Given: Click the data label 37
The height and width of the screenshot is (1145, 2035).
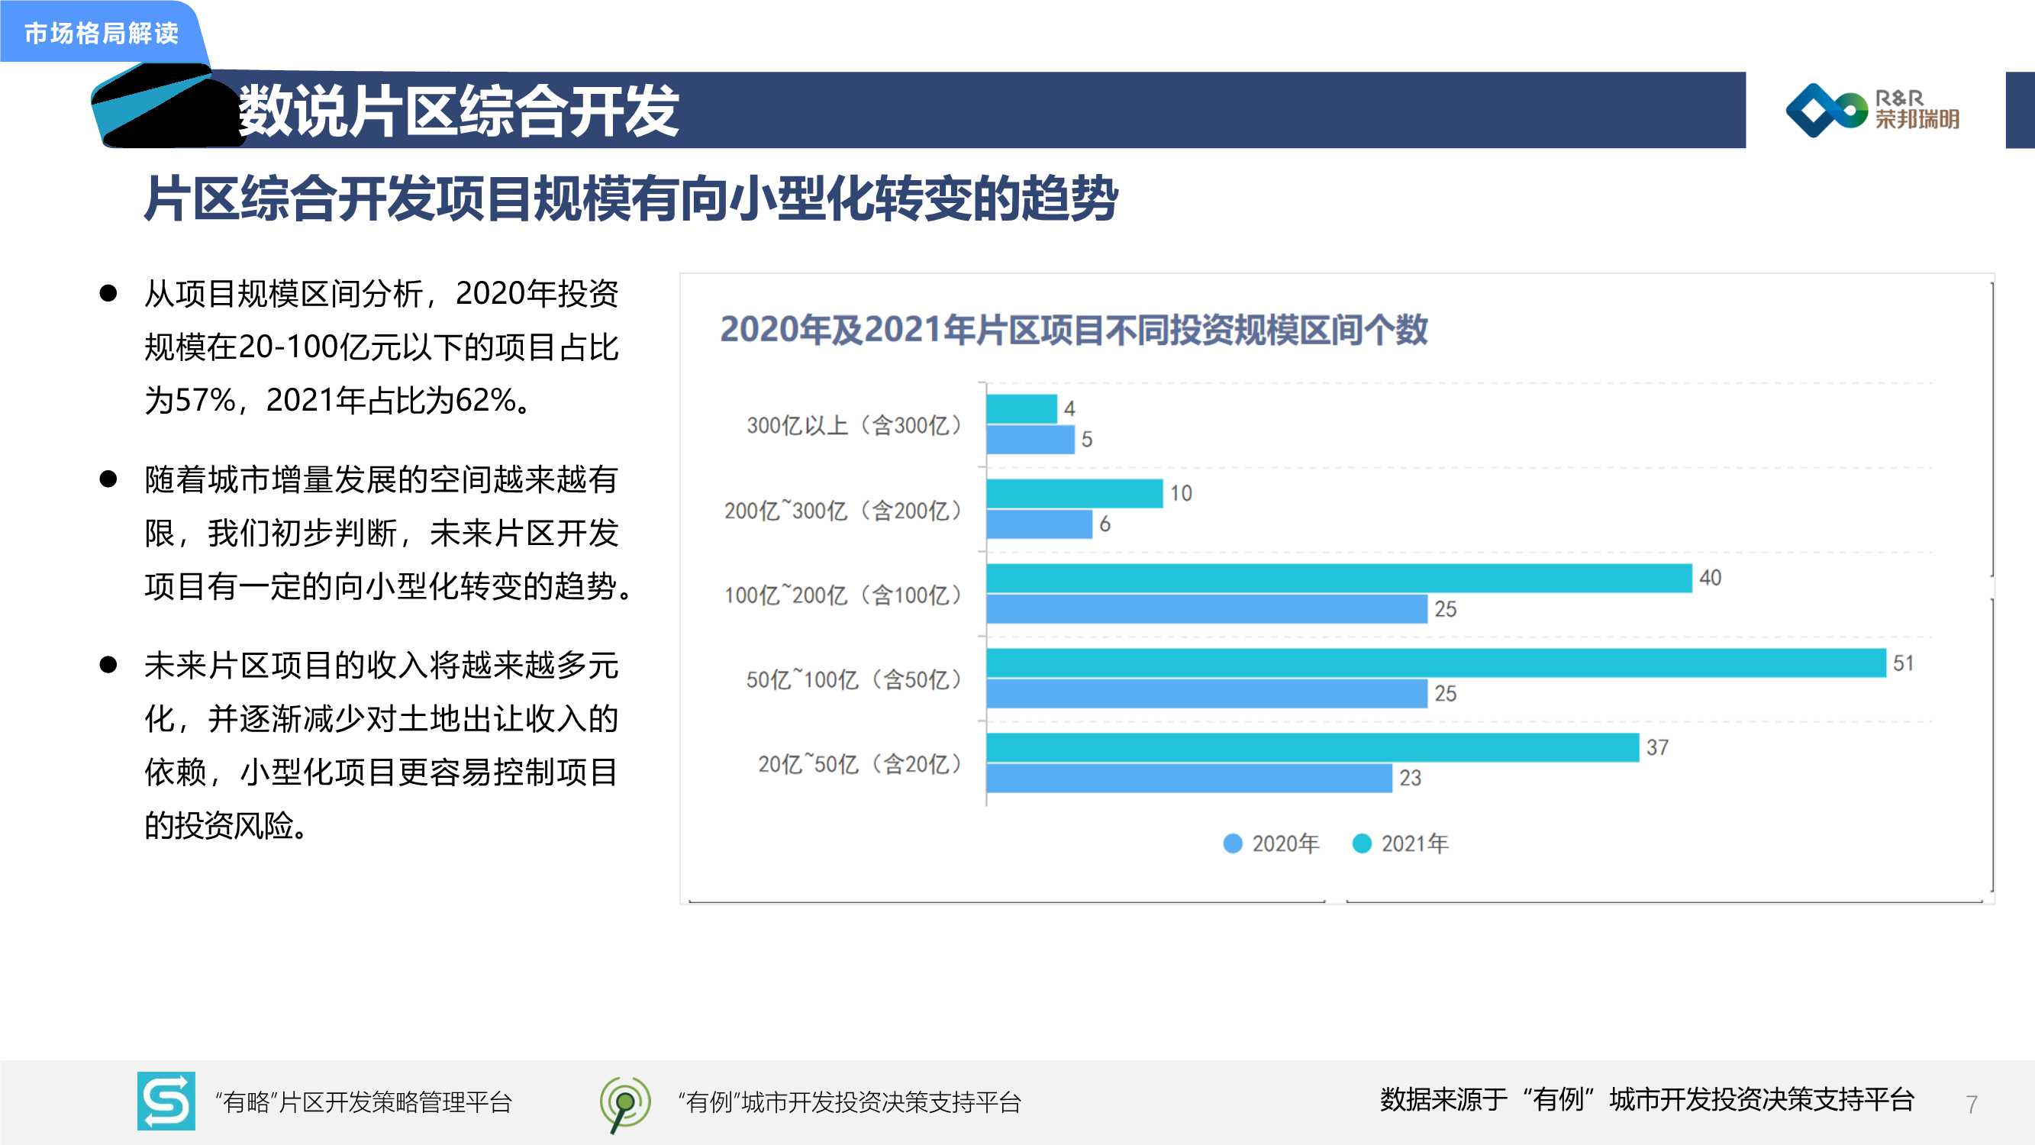Looking at the screenshot, I should click(1656, 747).
